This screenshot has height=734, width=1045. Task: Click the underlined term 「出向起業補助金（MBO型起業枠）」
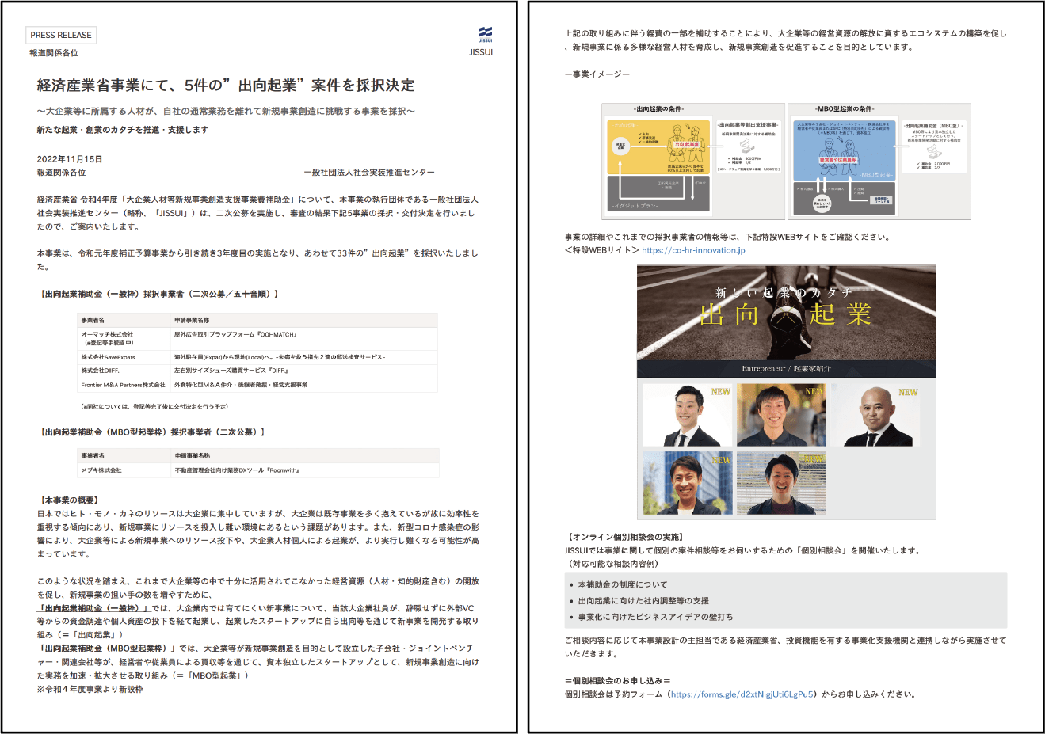(x=107, y=648)
